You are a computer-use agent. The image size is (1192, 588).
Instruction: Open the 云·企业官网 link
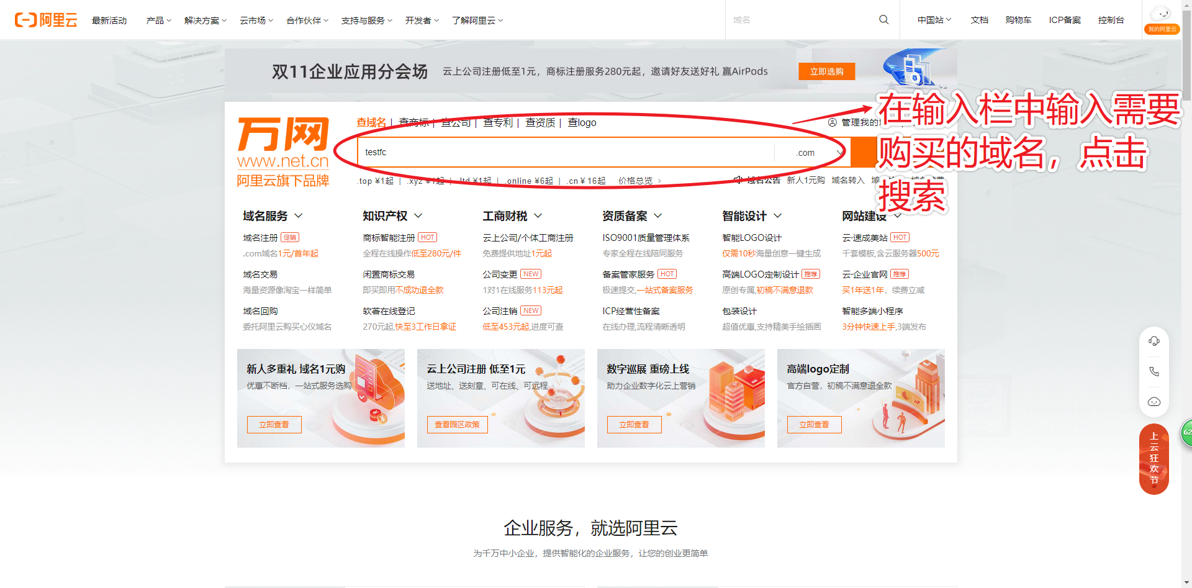coord(865,274)
